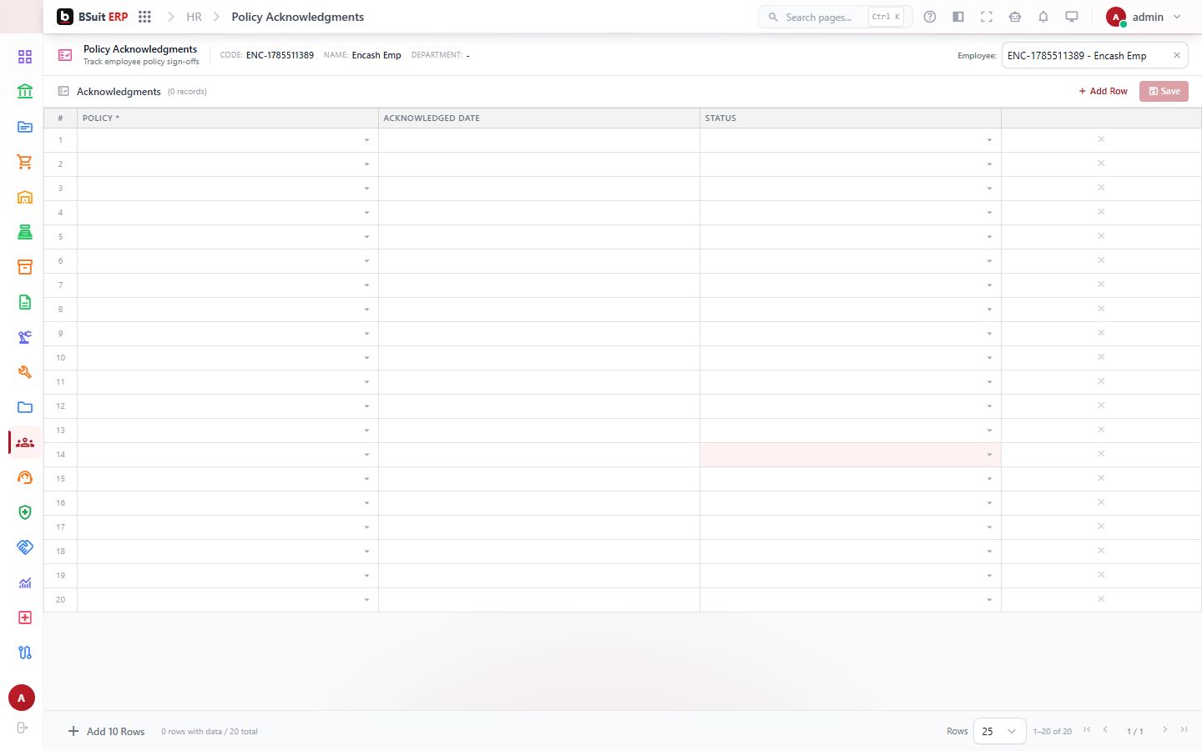Toggle the fullscreen icon in top bar
The image size is (1202, 751).
(987, 17)
